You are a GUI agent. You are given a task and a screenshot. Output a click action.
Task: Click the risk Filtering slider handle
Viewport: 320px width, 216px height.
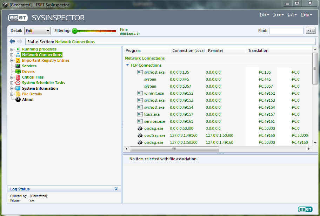coord(75,31)
